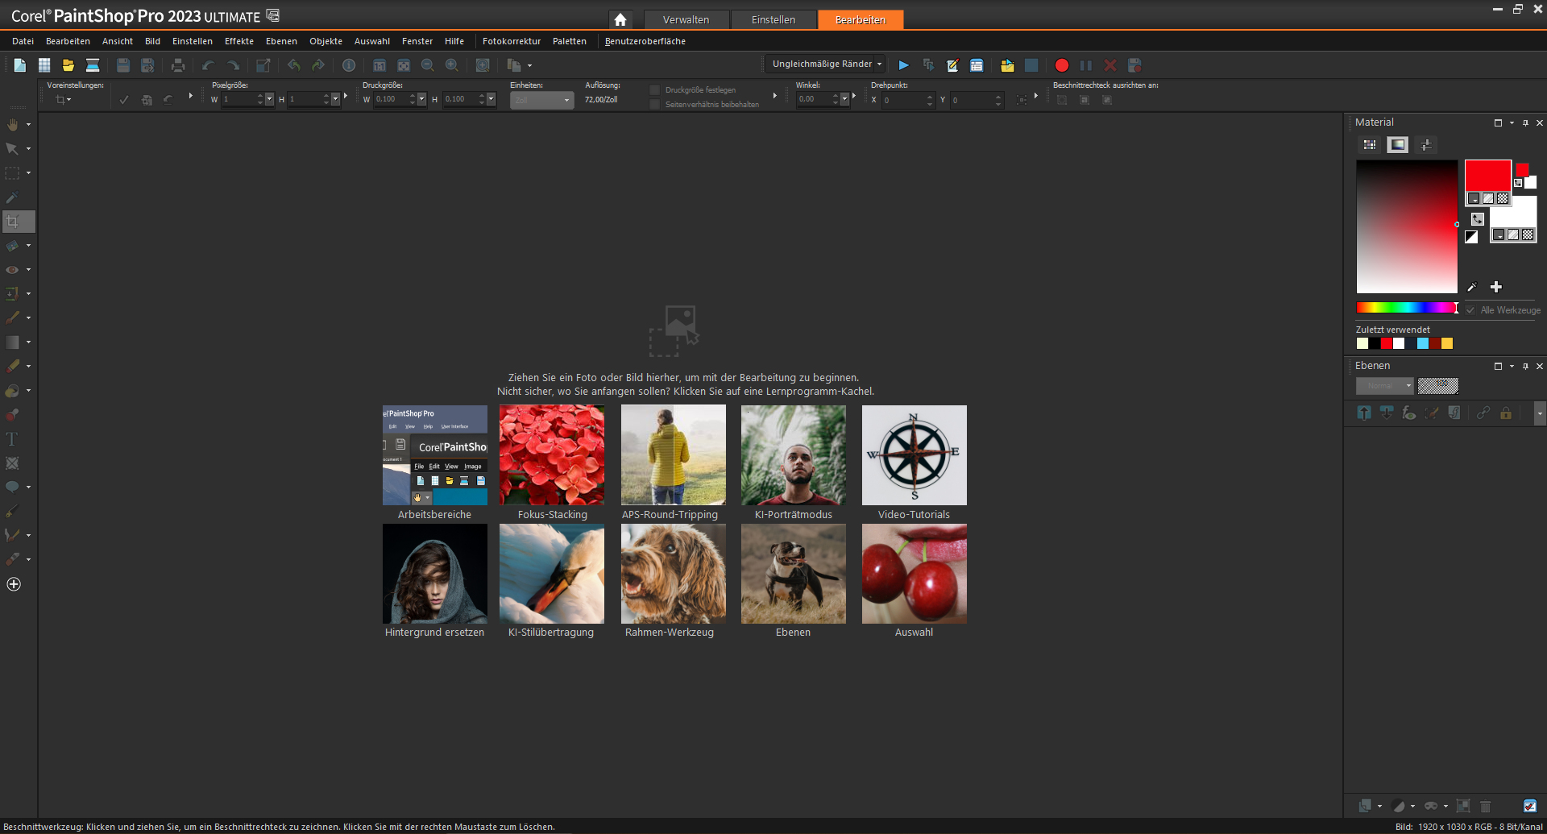Toggle the Alle Werkzeuge checkbox
The image size is (1547, 834).
pos(1471,310)
